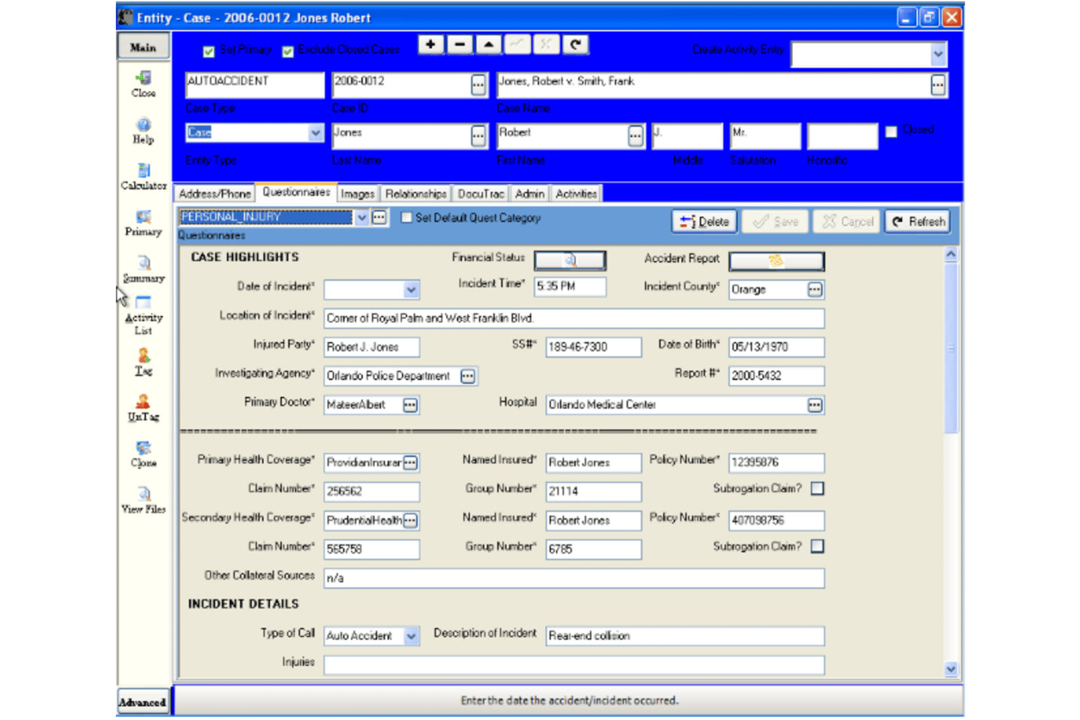This screenshot has width=1080, height=720.
Task: Open the Activities tab
Action: click(x=576, y=193)
